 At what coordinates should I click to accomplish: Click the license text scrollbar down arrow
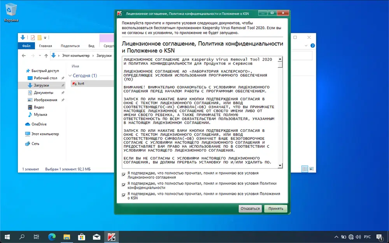click(280, 165)
